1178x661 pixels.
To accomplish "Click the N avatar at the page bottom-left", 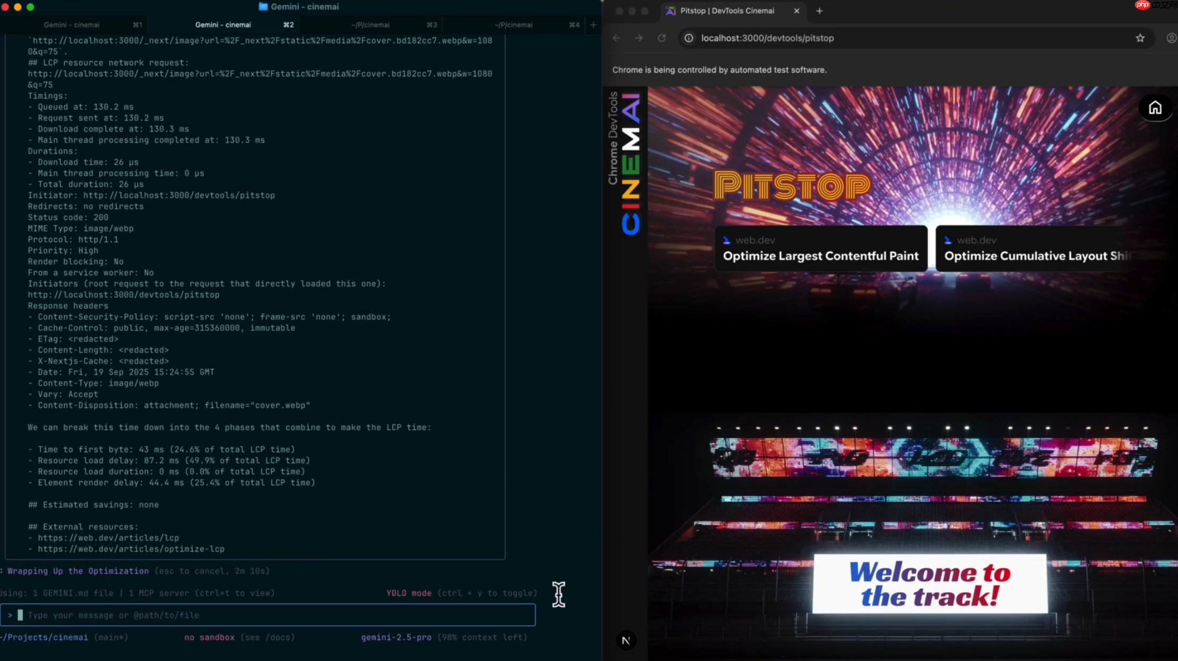I will point(626,640).
